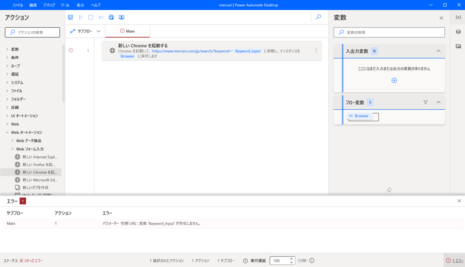465x267 pixels.
Task: Select the 新しい Internet Explorer action
Action: 36,157
